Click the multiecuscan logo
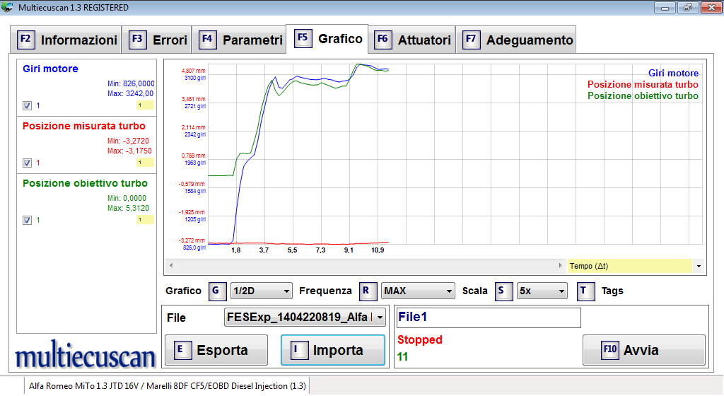 coord(86,356)
